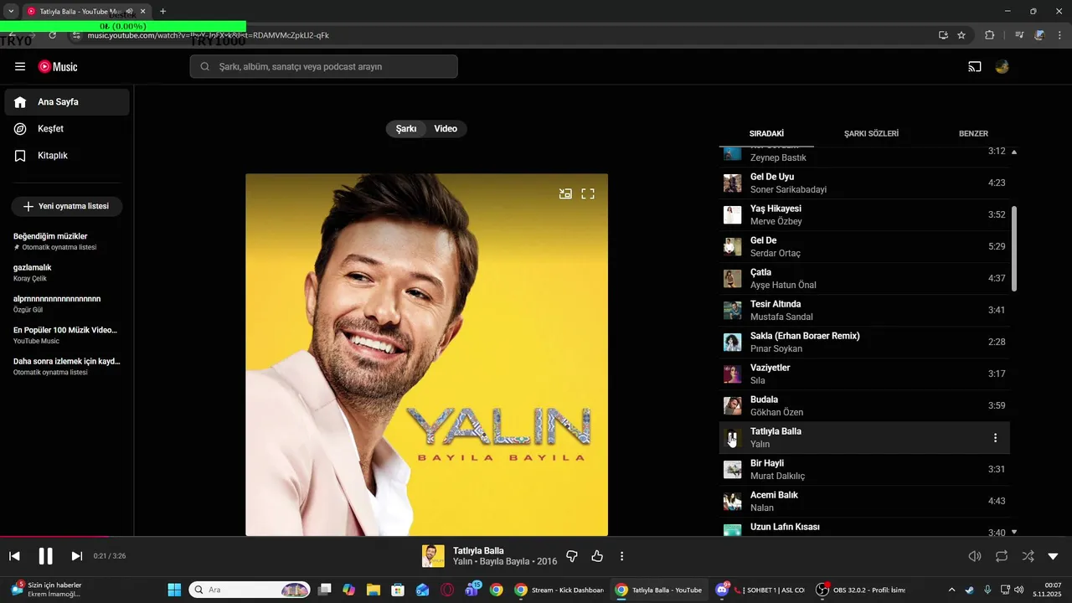The image size is (1072, 603).
Task: Play Acemi Balık by Nalan
Action: pyautogui.click(x=864, y=501)
